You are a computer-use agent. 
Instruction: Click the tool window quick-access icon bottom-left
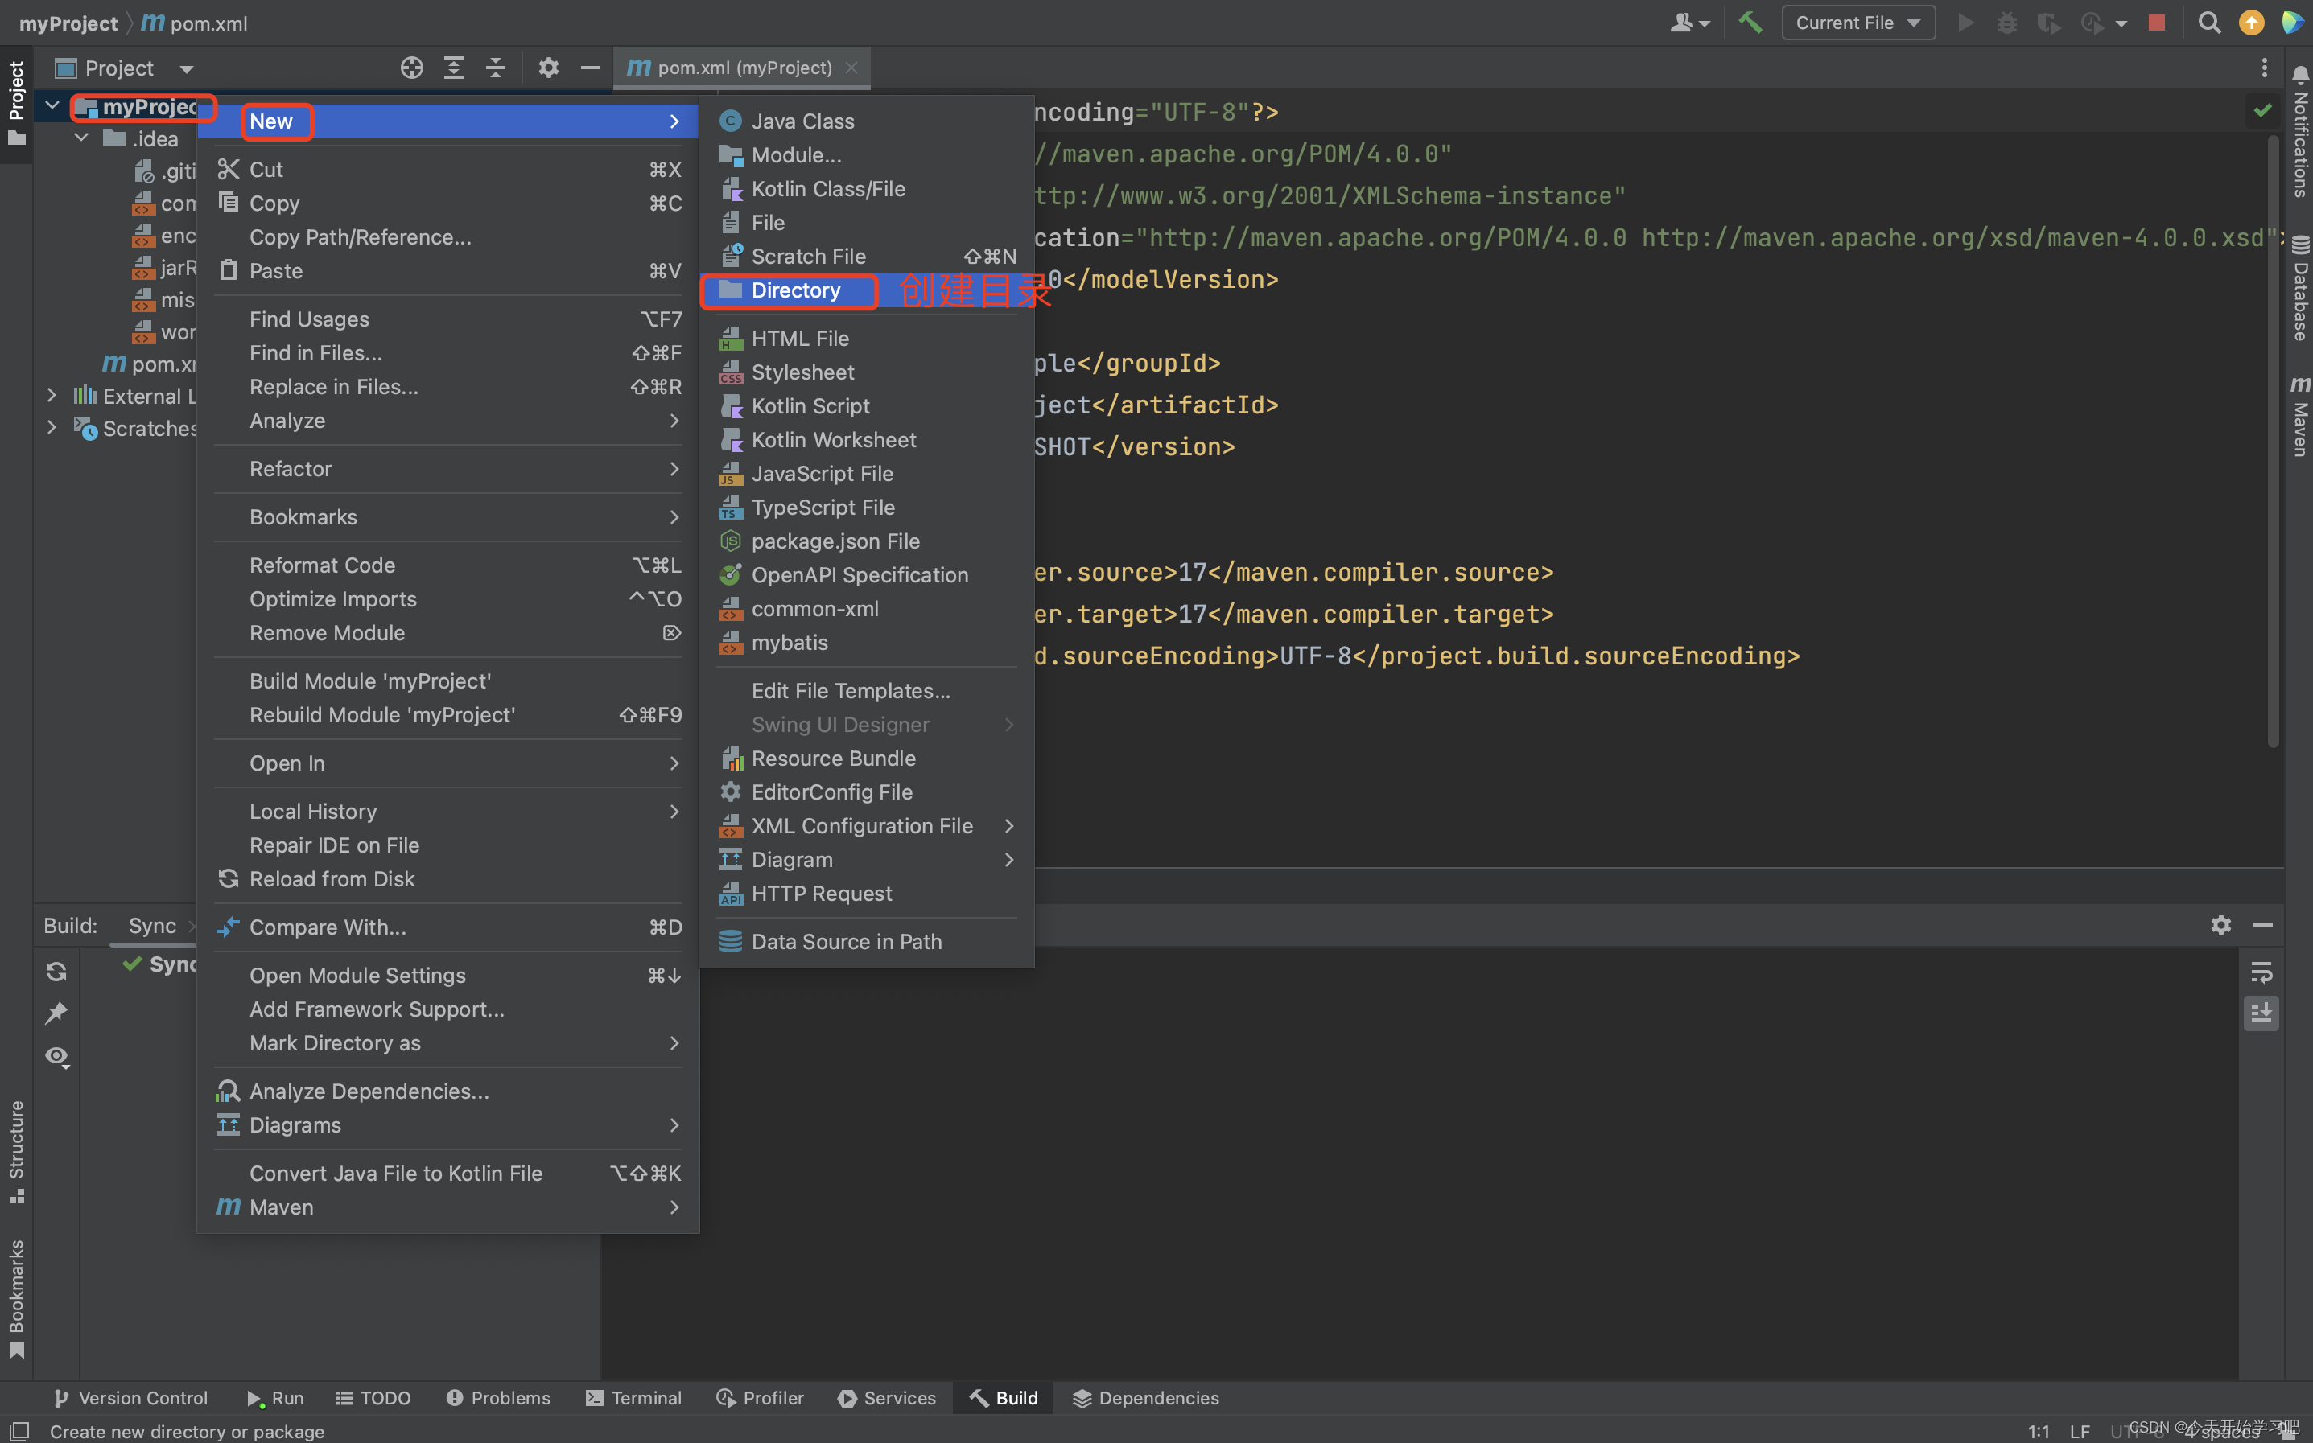(x=19, y=1431)
